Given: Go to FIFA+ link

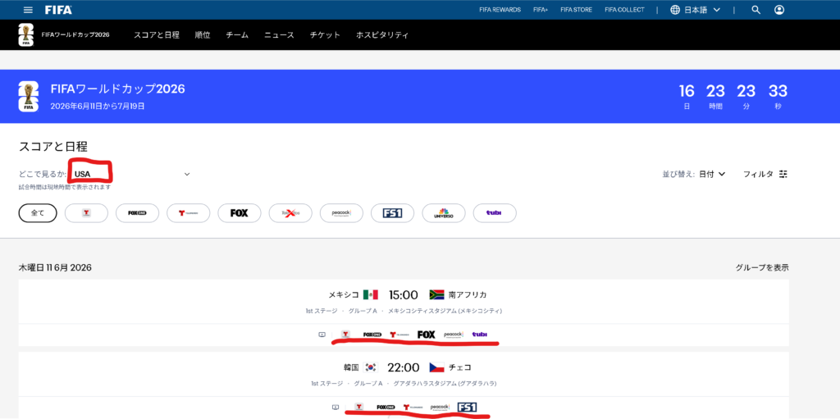Looking at the screenshot, I should pyautogui.click(x=541, y=10).
